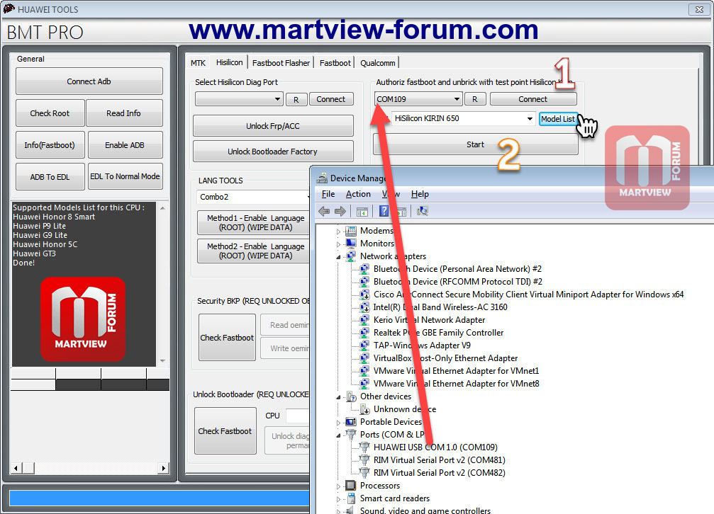Open the File menu in Device Manager
Viewport: 714px width, 514px height.
[x=328, y=194]
